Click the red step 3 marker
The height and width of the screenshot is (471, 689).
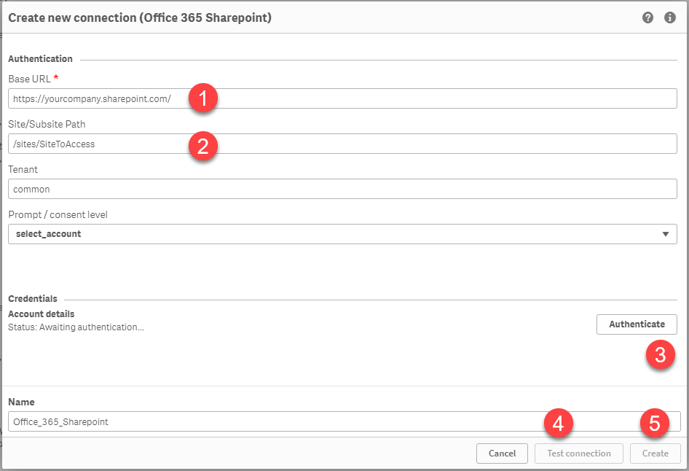point(660,355)
